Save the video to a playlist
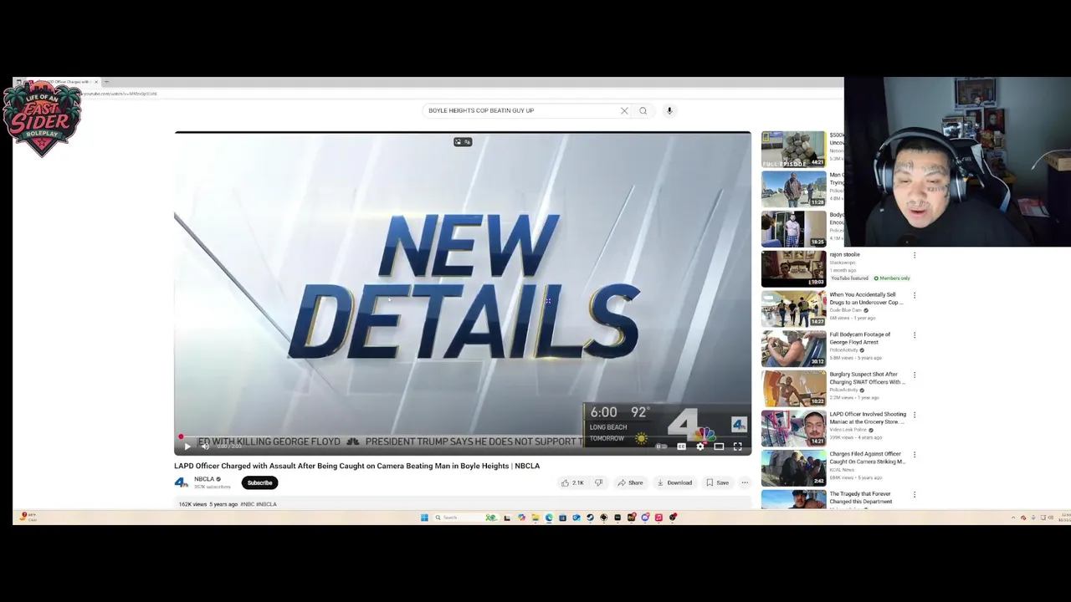Viewport: 1071px width, 602px height. point(717,482)
